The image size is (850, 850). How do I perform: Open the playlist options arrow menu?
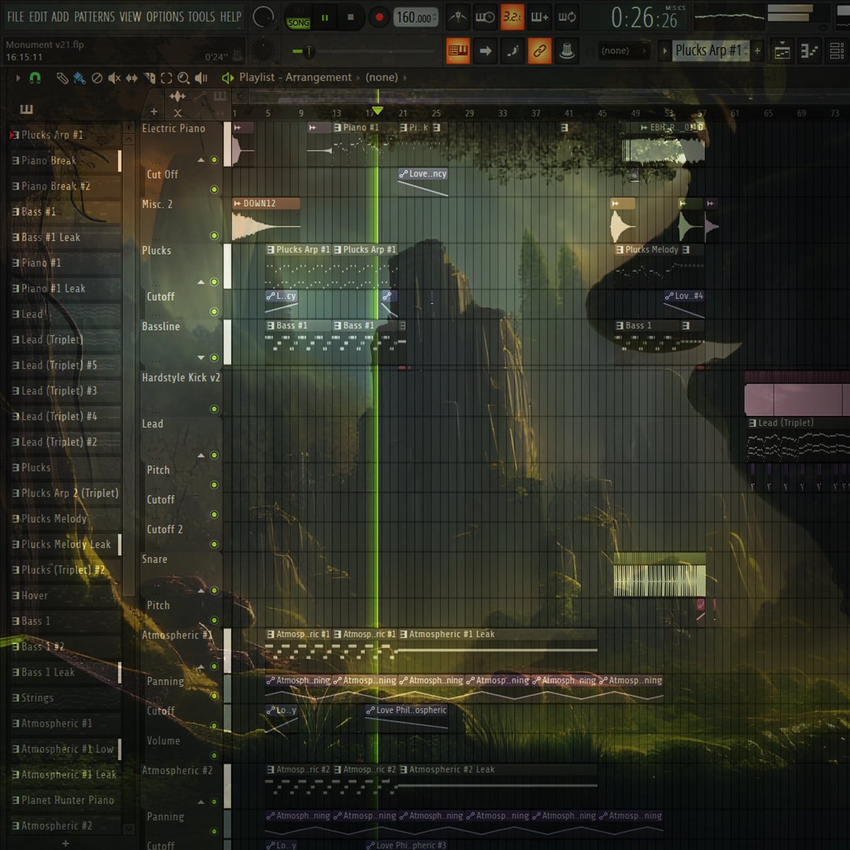coord(18,78)
